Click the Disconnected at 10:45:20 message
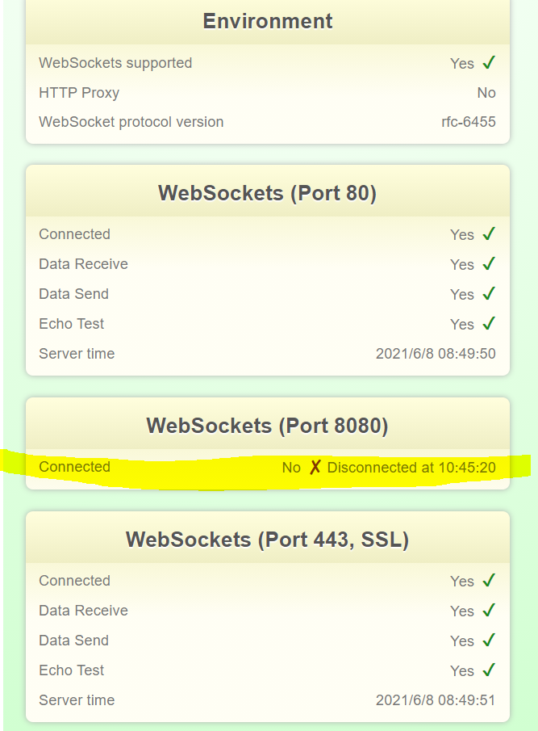The height and width of the screenshot is (731, 538). coord(411,468)
